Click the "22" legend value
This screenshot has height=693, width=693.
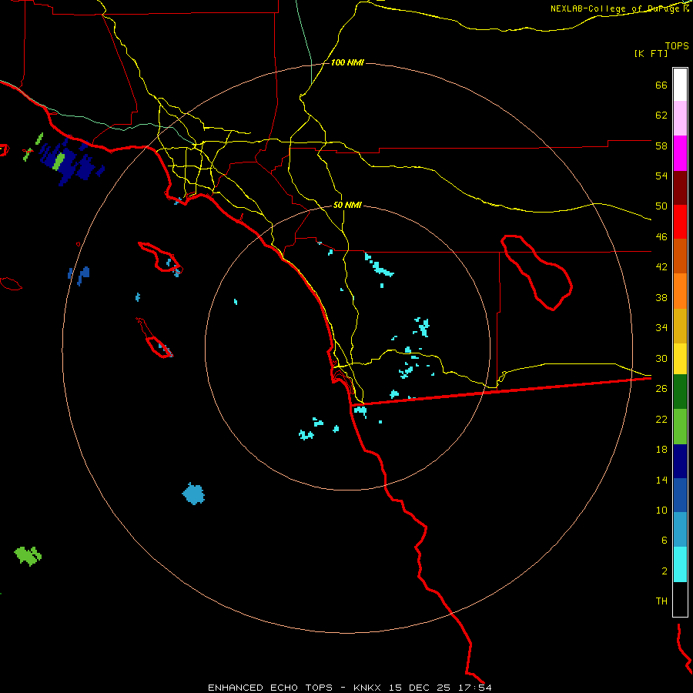coord(661,419)
